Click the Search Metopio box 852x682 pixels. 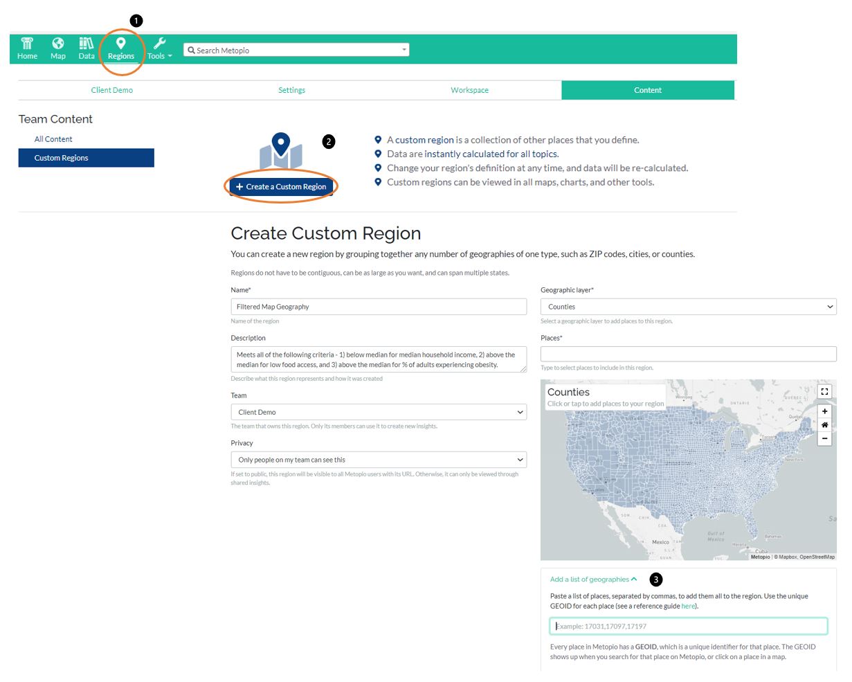click(296, 51)
